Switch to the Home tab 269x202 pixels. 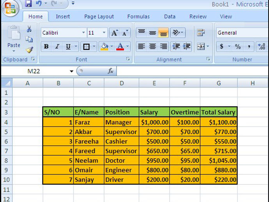[x=35, y=16]
